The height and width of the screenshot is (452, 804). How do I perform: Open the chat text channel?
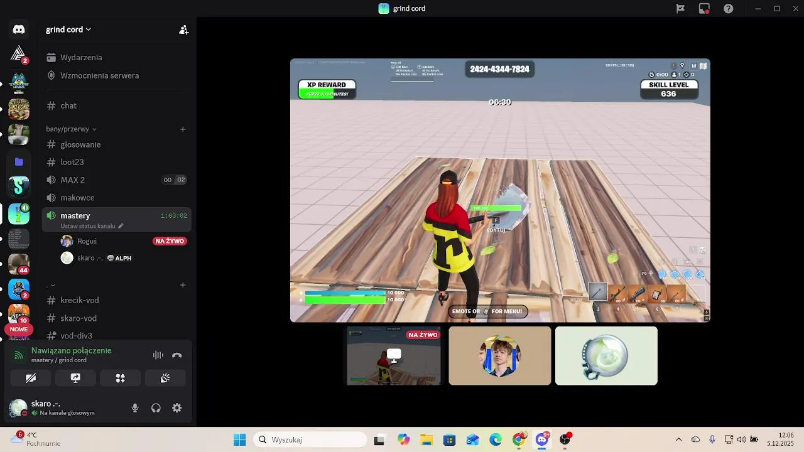point(117,105)
